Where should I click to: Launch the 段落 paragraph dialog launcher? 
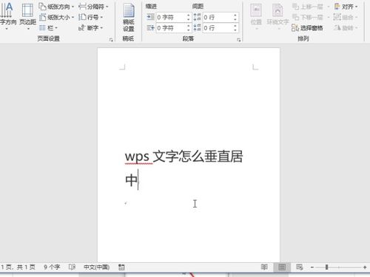click(x=238, y=40)
